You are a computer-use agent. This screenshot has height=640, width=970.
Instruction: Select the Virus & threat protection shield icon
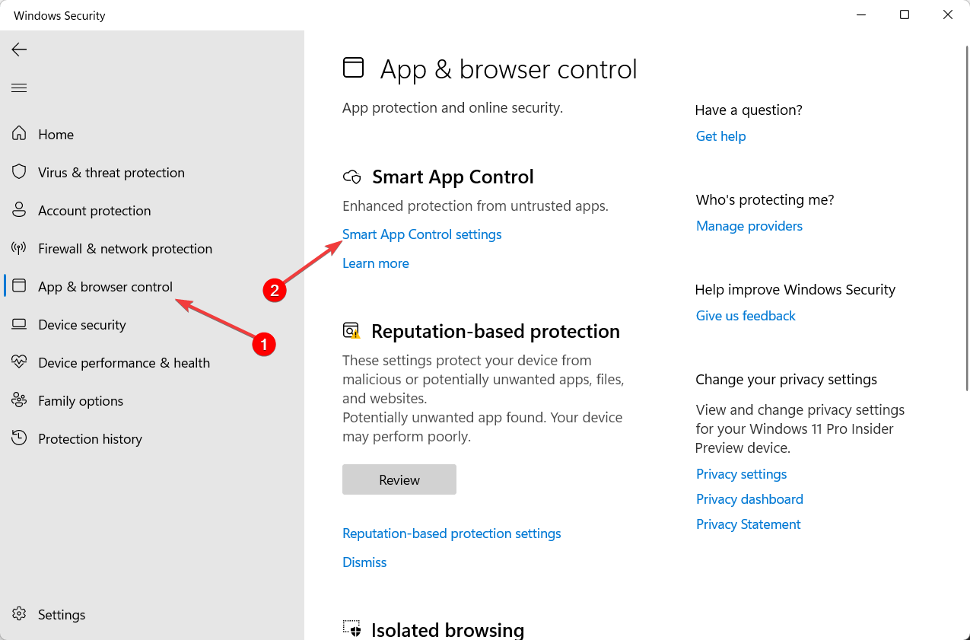pyautogui.click(x=19, y=172)
